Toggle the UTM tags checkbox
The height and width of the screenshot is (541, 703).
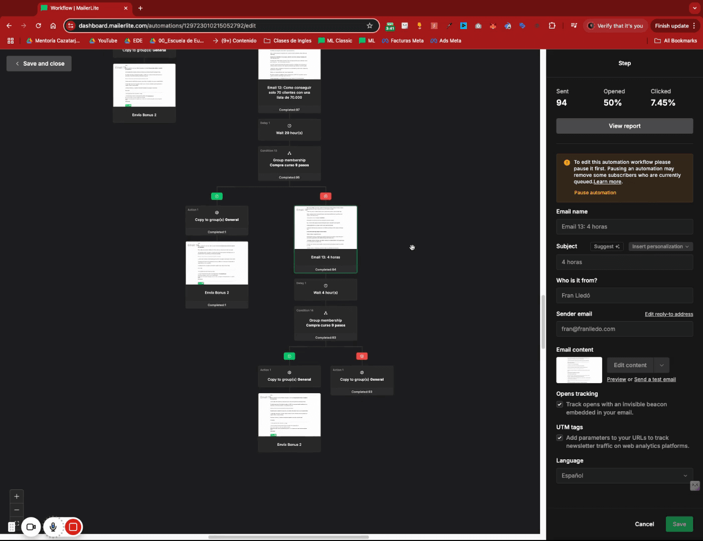pyautogui.click(x=560, y=438)
